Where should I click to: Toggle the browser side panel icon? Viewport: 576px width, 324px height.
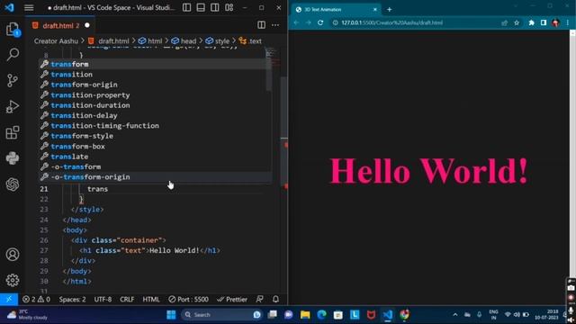[x=544, y=22]
